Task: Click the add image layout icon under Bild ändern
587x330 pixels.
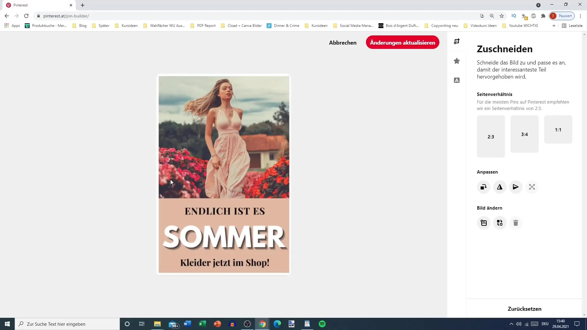Action: pos(483,223)
